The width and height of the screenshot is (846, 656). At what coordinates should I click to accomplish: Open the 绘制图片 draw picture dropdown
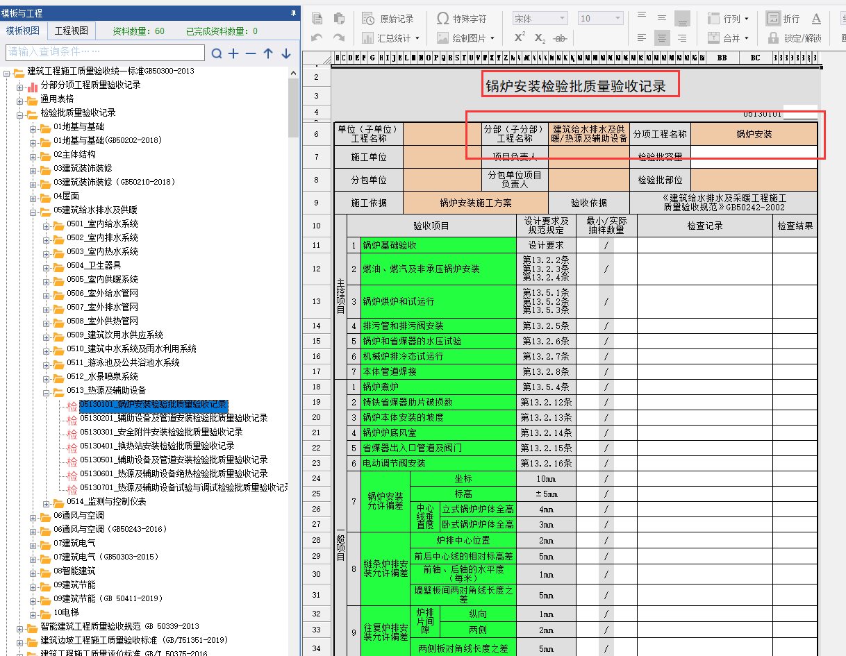(x=465, y=38)
